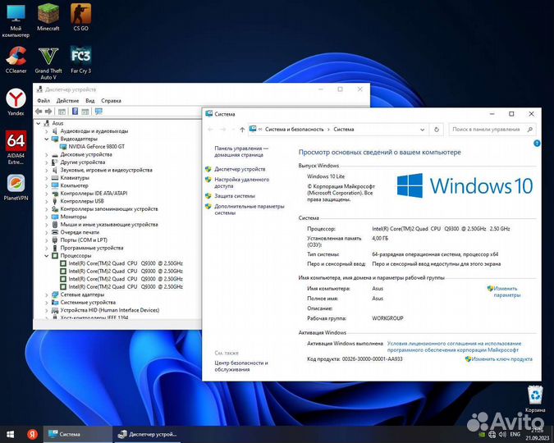This screenshot has width=554, height=443.
Task: Select Контроллеры IDE ATA/ATAPI item
Action: (x=94, y=194)
